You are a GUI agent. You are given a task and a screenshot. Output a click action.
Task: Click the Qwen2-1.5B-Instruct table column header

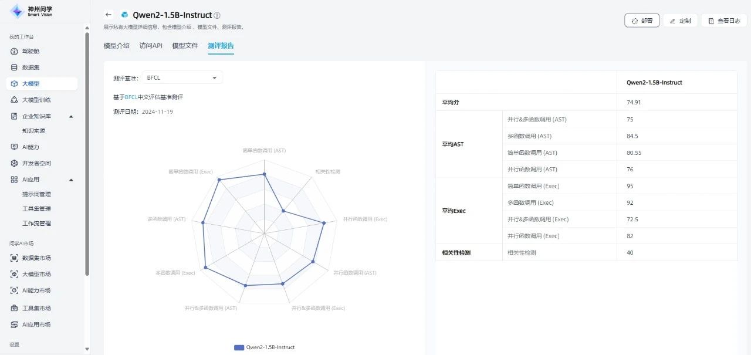tap(654, 83)
